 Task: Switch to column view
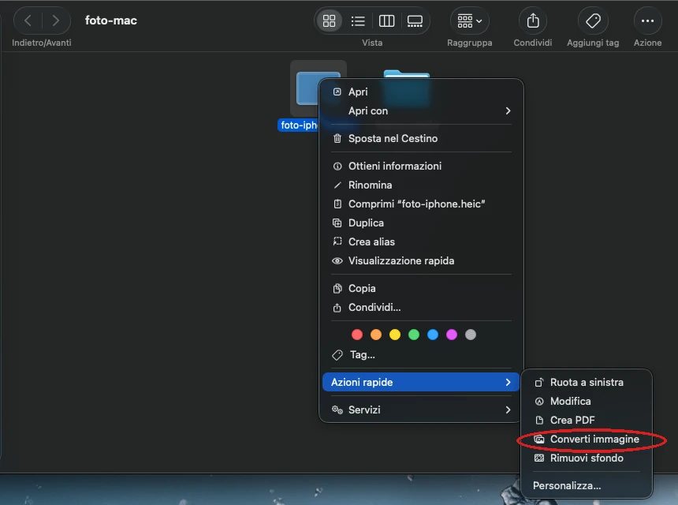pos(386,21)
